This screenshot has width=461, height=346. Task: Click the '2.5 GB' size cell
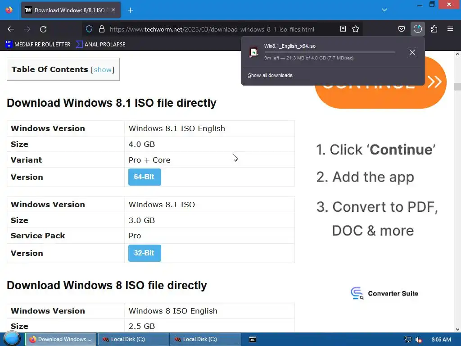pos(209,326)
